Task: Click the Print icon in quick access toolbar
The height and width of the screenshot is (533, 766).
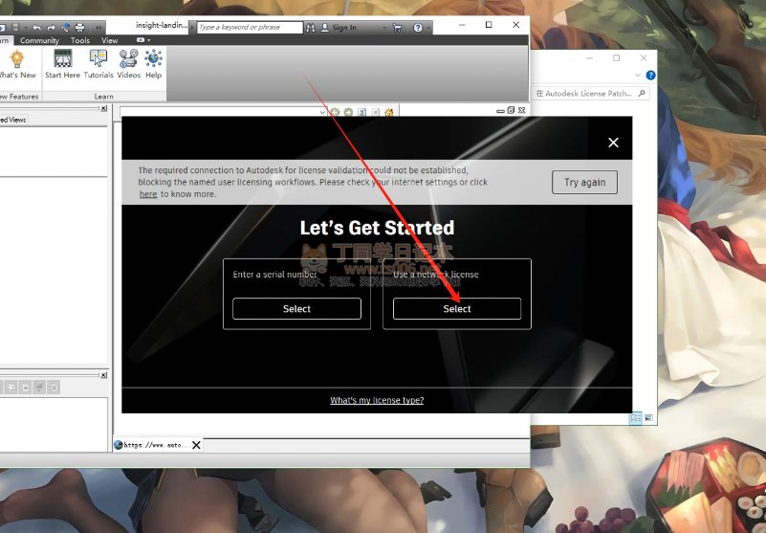Action: tap(79, 28)
